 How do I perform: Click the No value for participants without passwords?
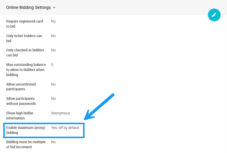coord(53,99)
